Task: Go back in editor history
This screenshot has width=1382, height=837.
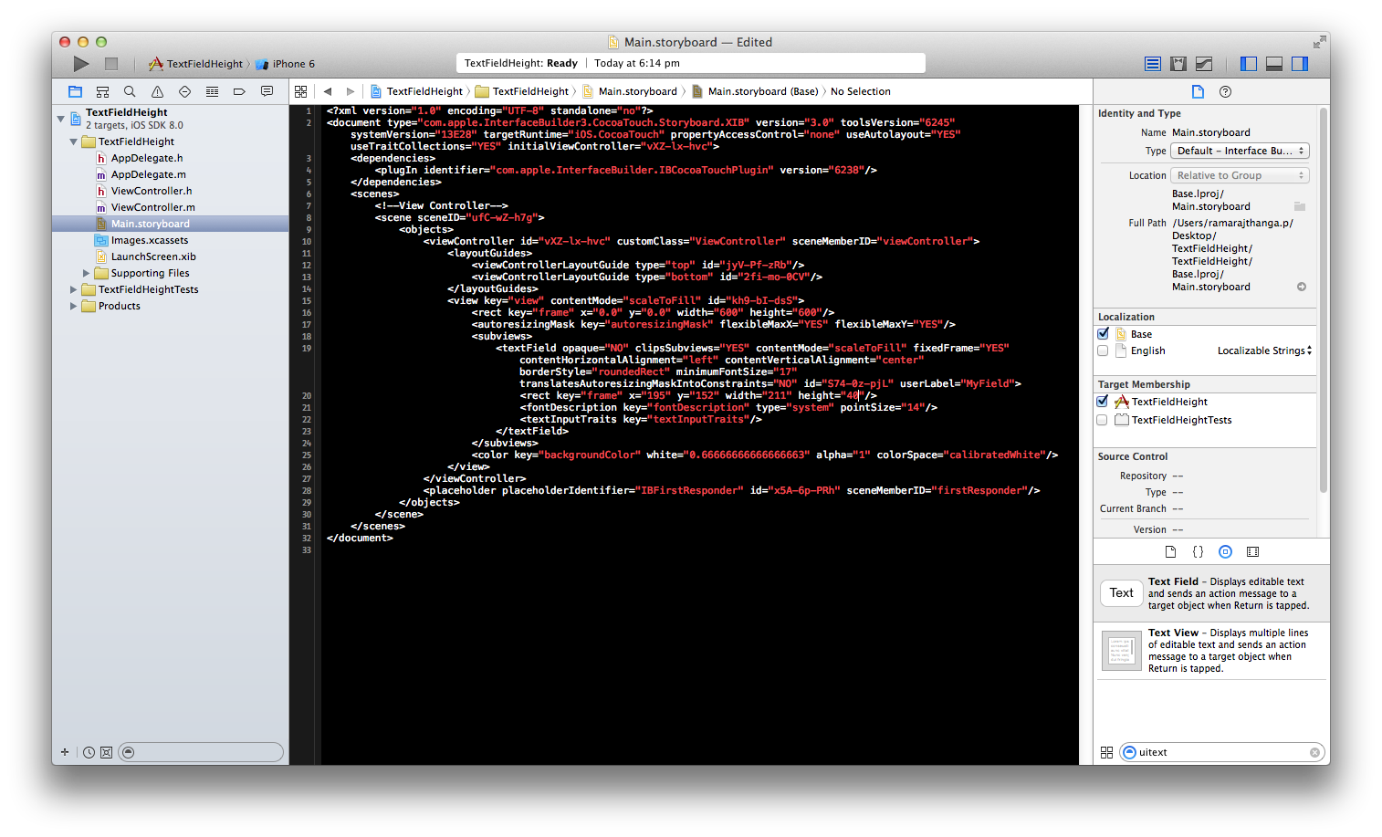Action: click(327, 91)
